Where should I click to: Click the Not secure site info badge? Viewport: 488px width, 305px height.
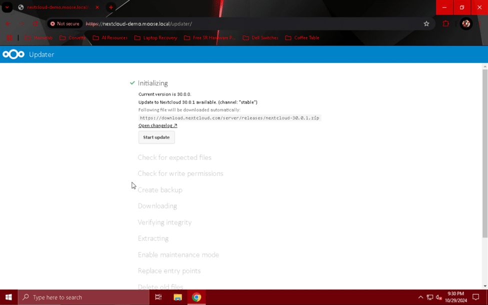(65, 23)
